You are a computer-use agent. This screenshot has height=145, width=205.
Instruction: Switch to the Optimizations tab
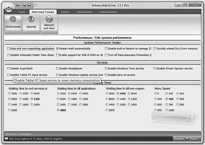[84, 12]
